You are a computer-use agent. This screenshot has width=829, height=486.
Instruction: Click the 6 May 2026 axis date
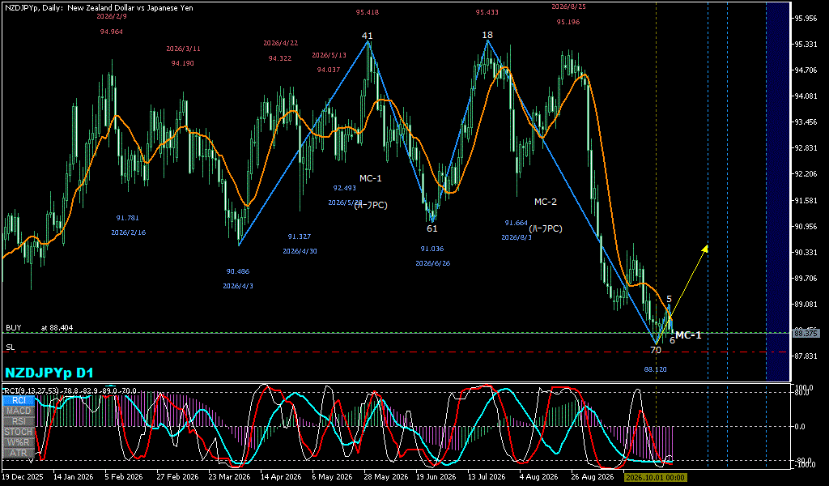332,477
